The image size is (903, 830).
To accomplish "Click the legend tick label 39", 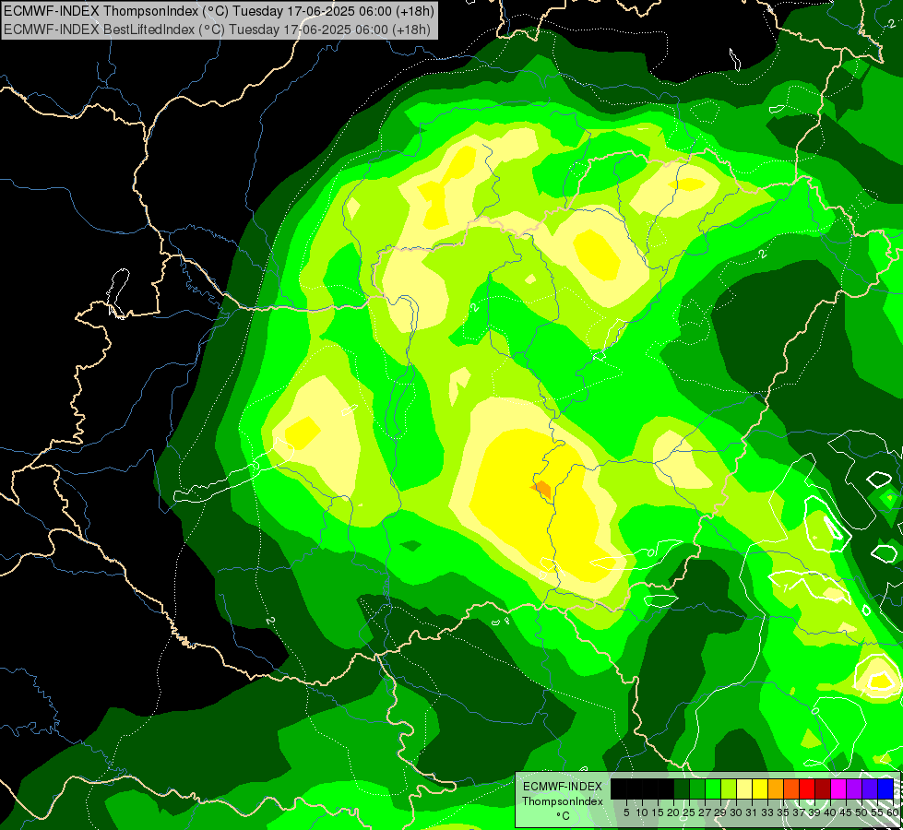I will (814, 812).
